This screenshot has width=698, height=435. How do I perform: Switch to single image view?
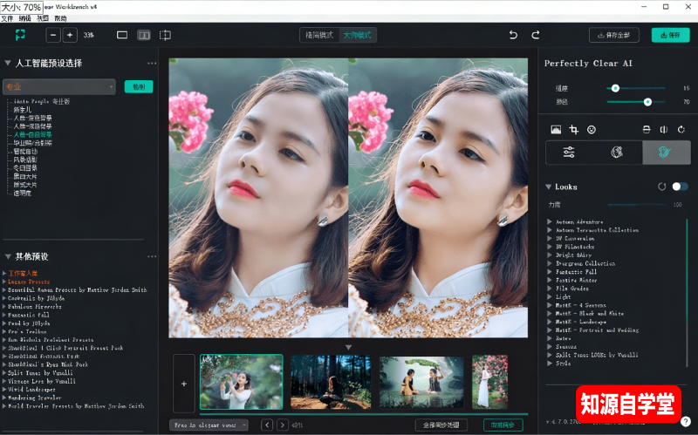tap(122, 35)
